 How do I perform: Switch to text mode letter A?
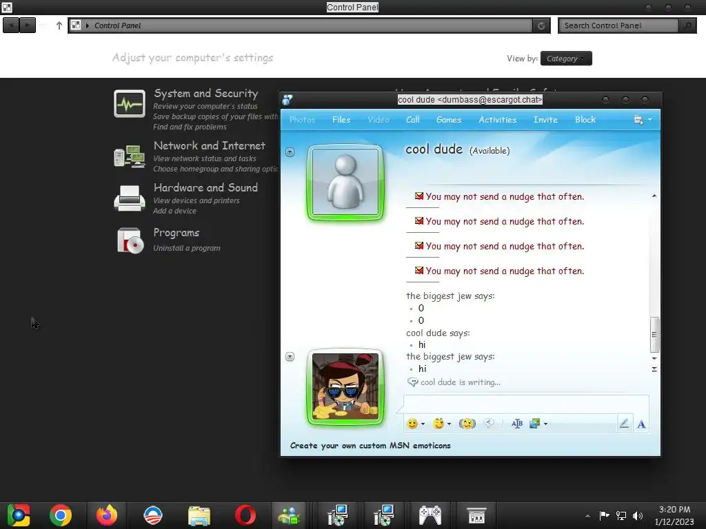pos(641,424)
